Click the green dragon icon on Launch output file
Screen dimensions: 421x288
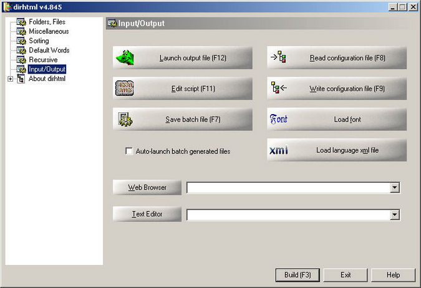[125, 58]
